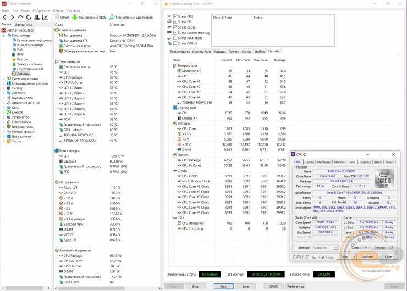Click the DirectX icon in tree
The width and height of the screenshot is (407, 291).
tap(9, 112)
